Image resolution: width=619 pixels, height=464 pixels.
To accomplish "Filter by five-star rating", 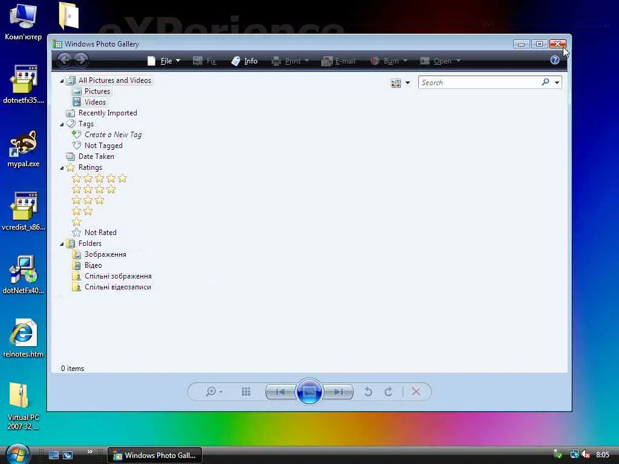I will tap(100, 179).
